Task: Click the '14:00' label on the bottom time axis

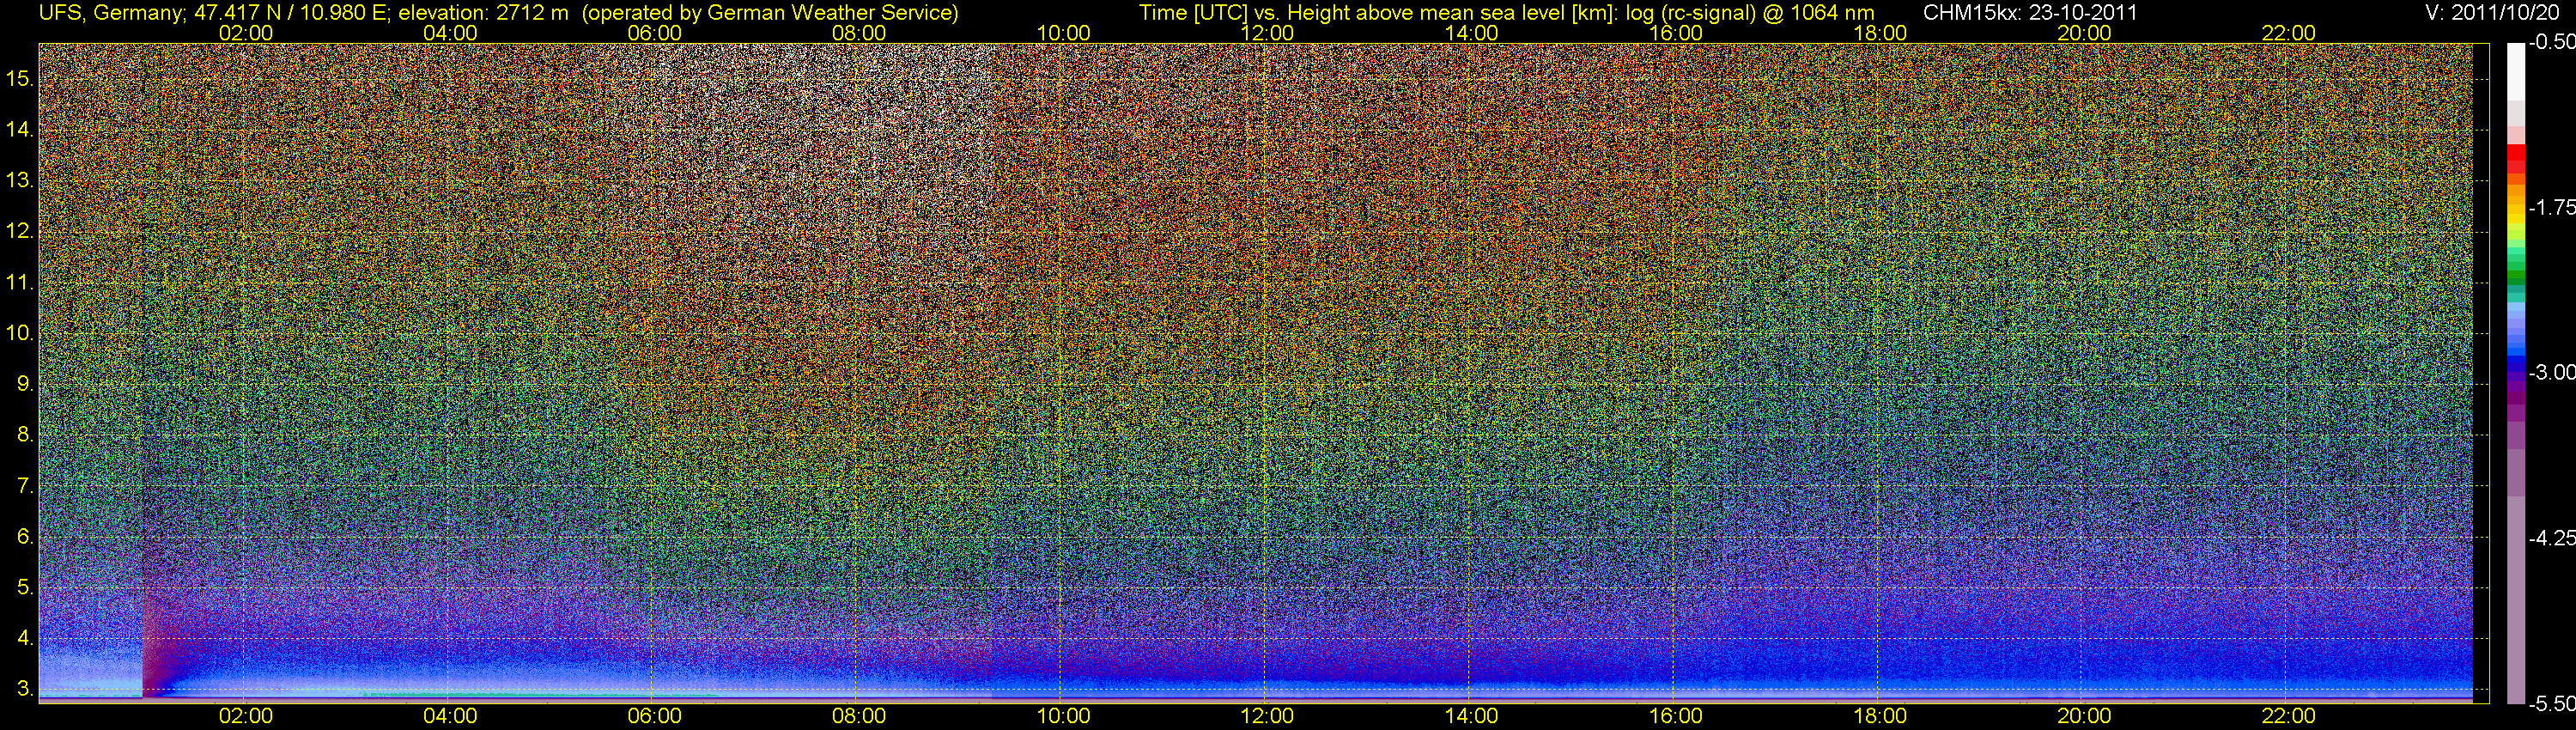Action: tap(1472, 716)
